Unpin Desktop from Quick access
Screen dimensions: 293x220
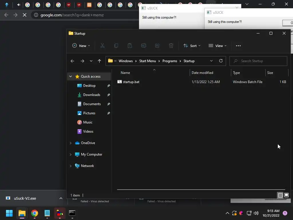tap(108, 86)
